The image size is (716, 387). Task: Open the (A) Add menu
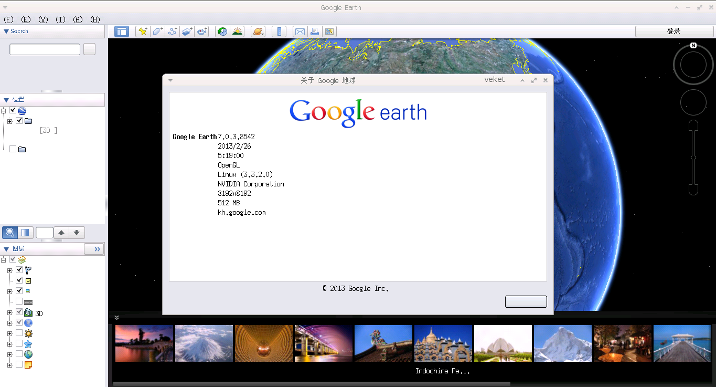(x=78, y=19)
